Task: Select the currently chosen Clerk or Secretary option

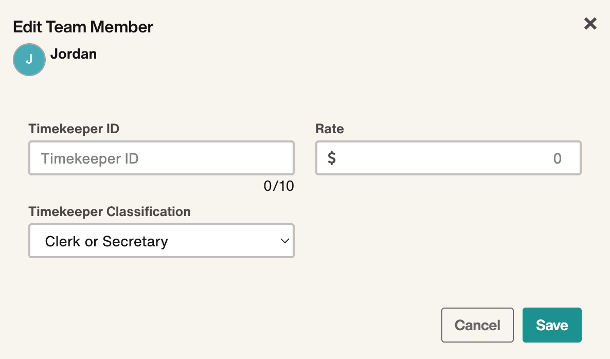Action: (107, 241)
